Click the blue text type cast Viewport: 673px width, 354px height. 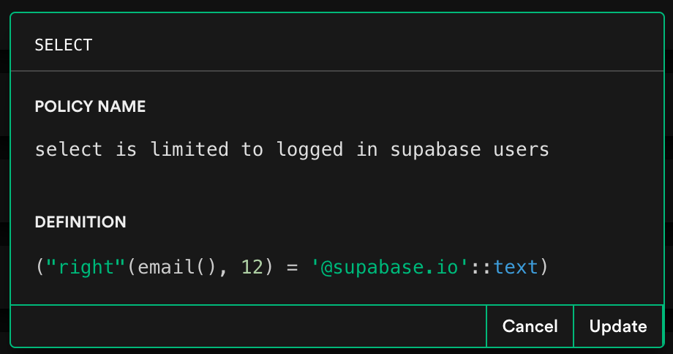[x=515, y=267]
